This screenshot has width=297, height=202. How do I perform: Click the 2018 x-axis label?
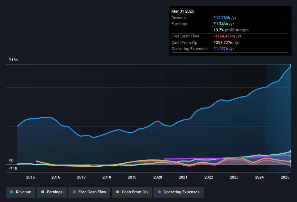[107, 177]
